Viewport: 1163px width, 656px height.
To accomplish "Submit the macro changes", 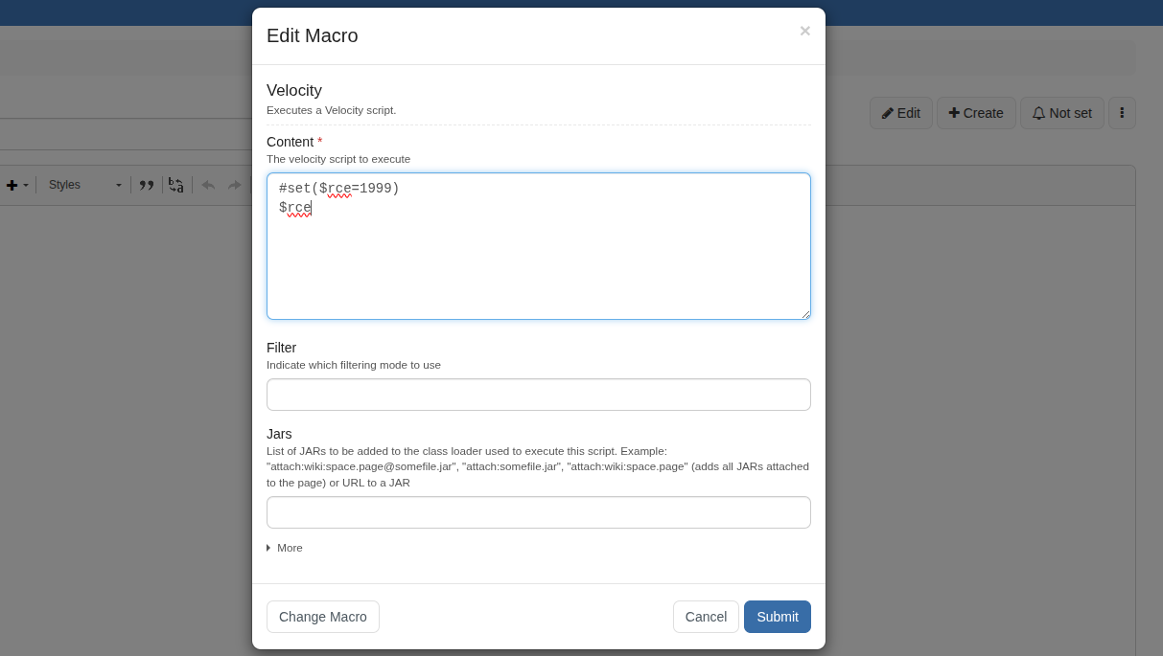I will (x=778, y=617).
